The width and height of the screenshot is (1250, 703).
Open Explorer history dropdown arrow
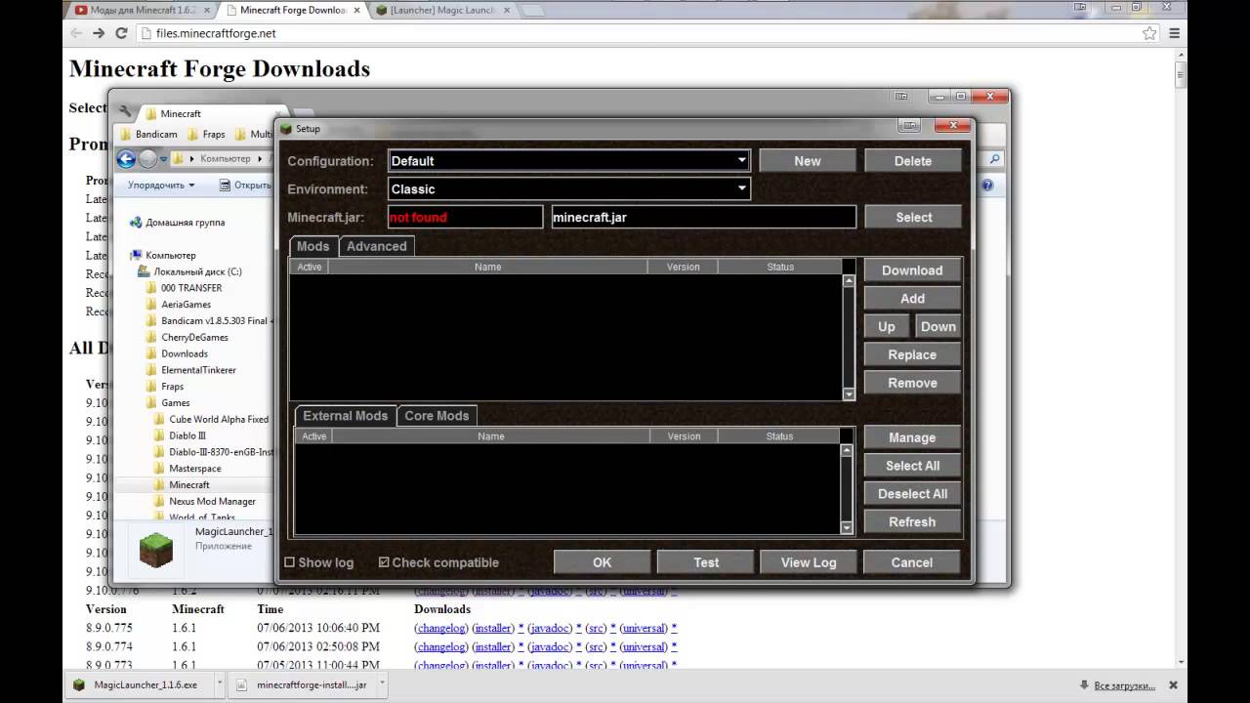tap(164, 158)
